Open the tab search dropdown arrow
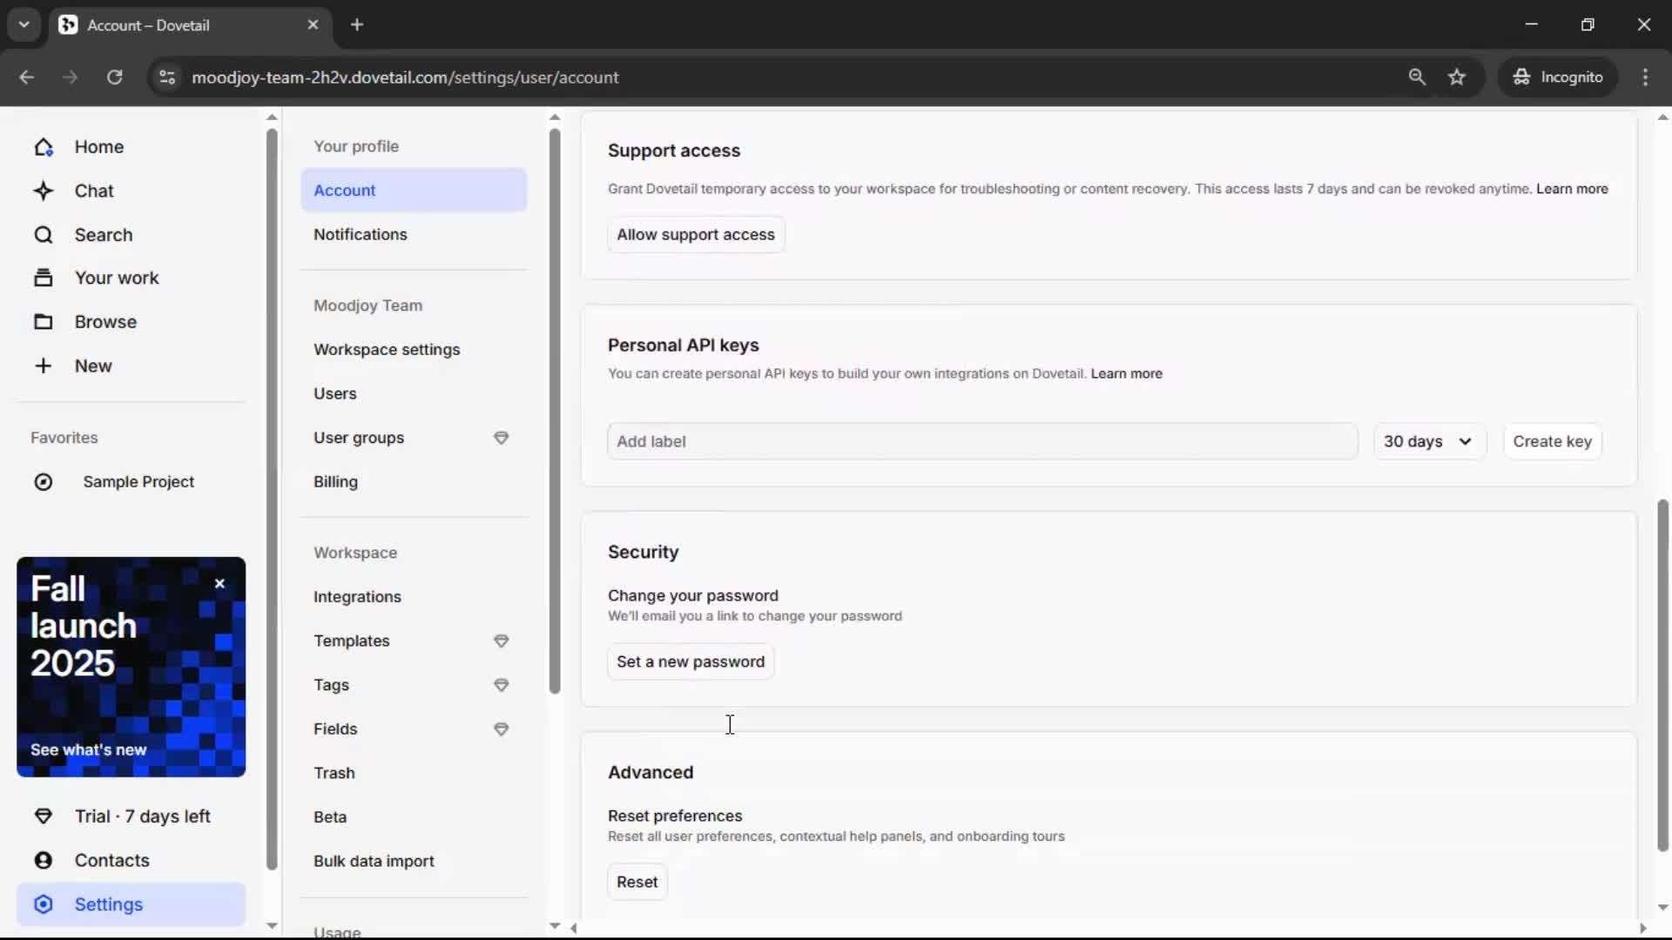Viewport: 1672px width, 940px height. [24, 24]
